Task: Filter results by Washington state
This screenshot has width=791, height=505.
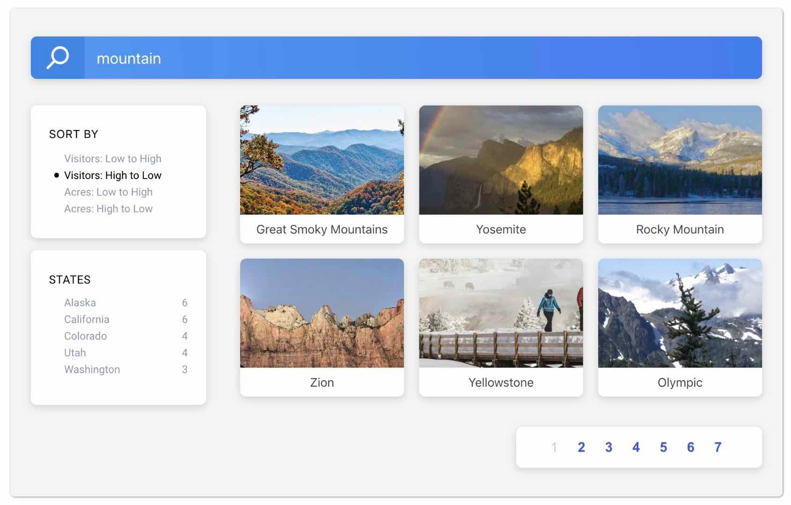Action: click(x=92, y=369)
